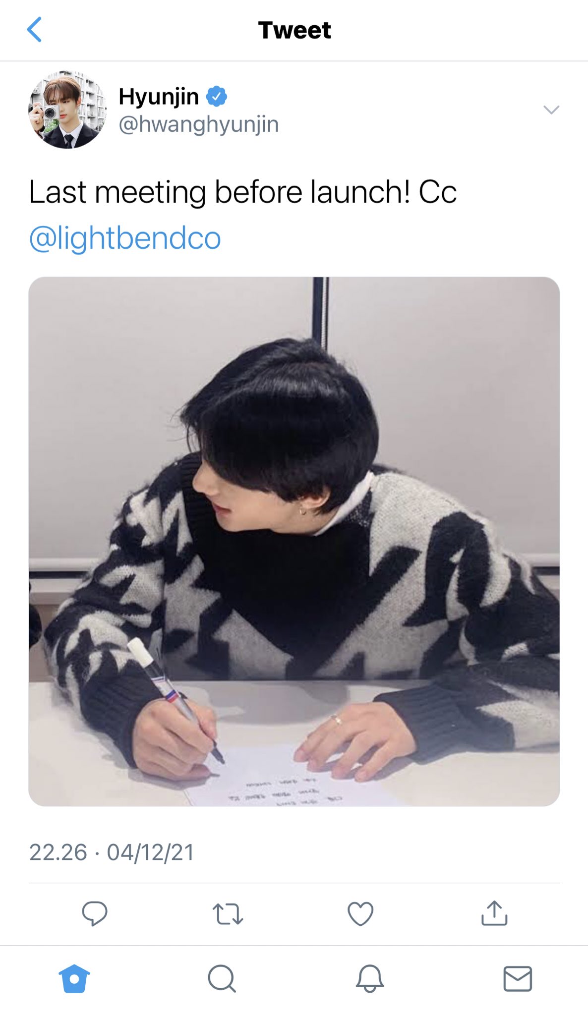The height and width of the screenshot is (1015, 588).
Task: Share the tweet via upload icon
Action: [494, 913]
